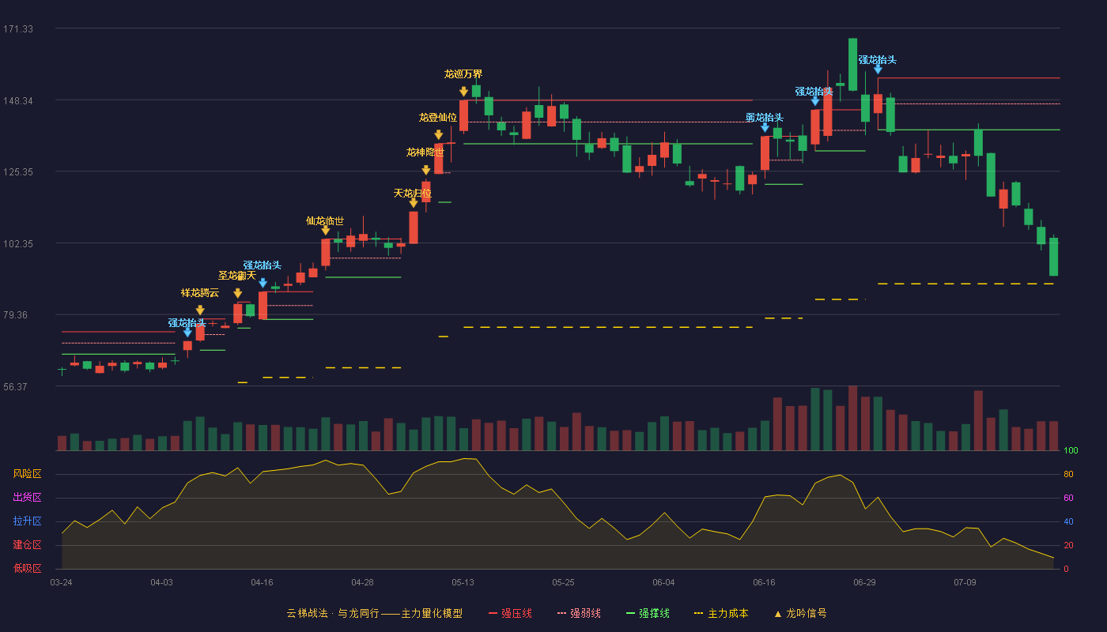This screenshot has height=632, width=1107.
Task: Click the 天龙归位 signal arrow
Action: click(x=414, y=203)
